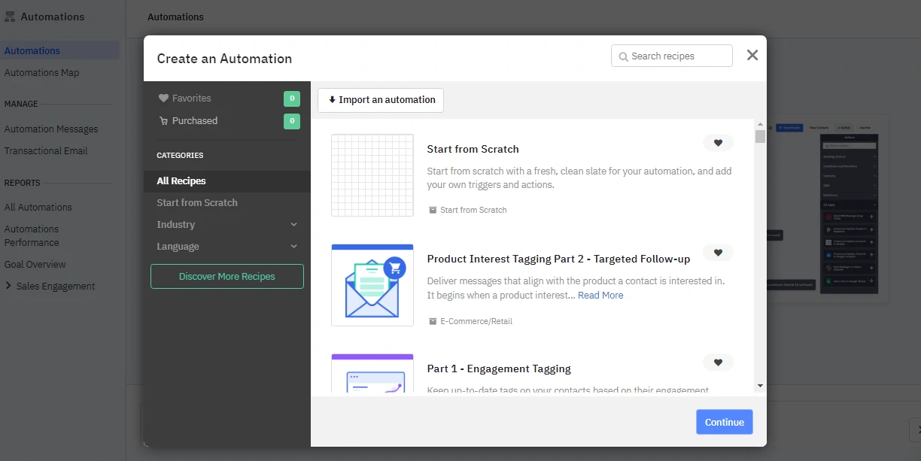921x461 pixels.
Task: Open Automations in the left sidebar
Action: coord(59,51)
